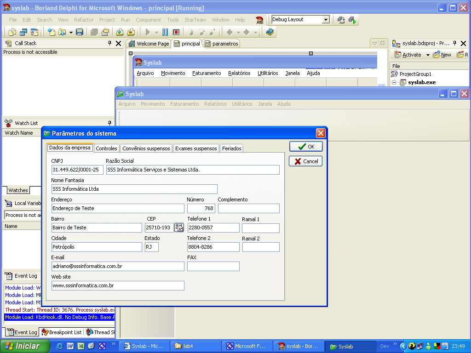Pin the Project Manager panel
The image size is (471, 353).
(x=455, y=43)
